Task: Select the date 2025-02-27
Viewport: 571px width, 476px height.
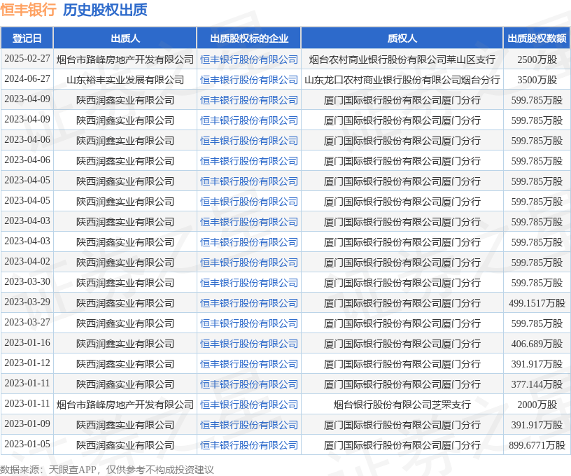Action: click(x=27, y=59)
